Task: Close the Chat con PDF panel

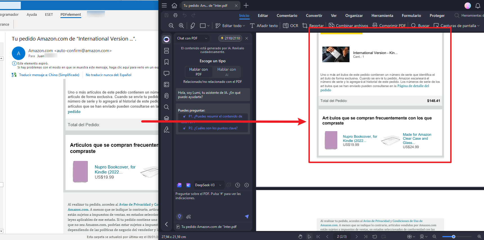Action: 247,38
